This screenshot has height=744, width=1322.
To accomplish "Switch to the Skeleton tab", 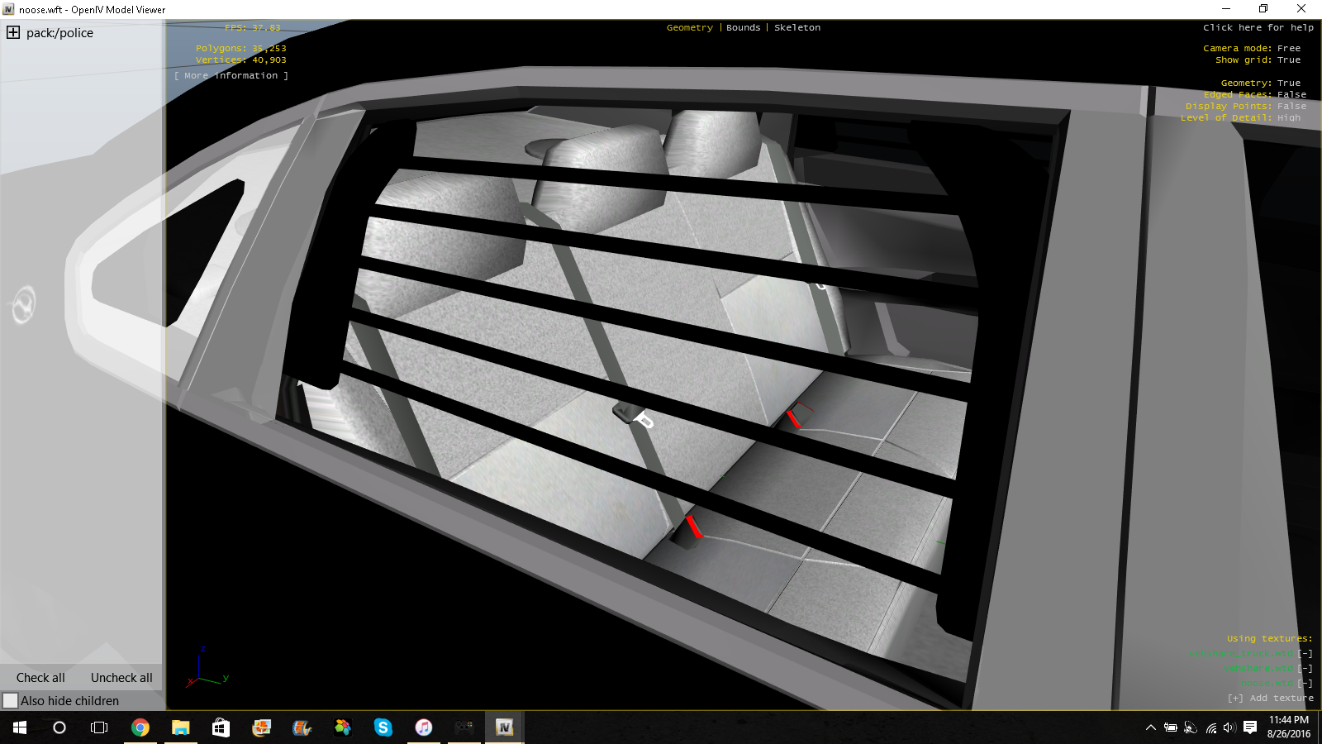I will 797,28.
